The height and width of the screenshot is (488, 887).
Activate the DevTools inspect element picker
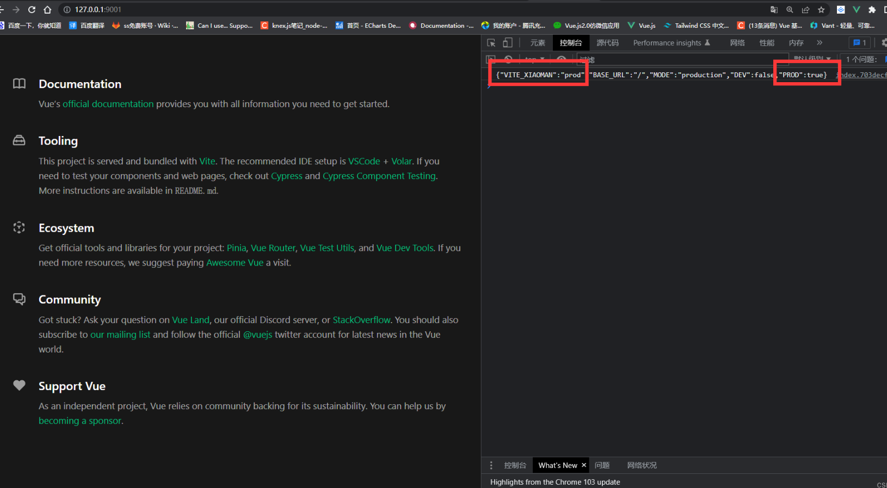[x=491, y=43]
